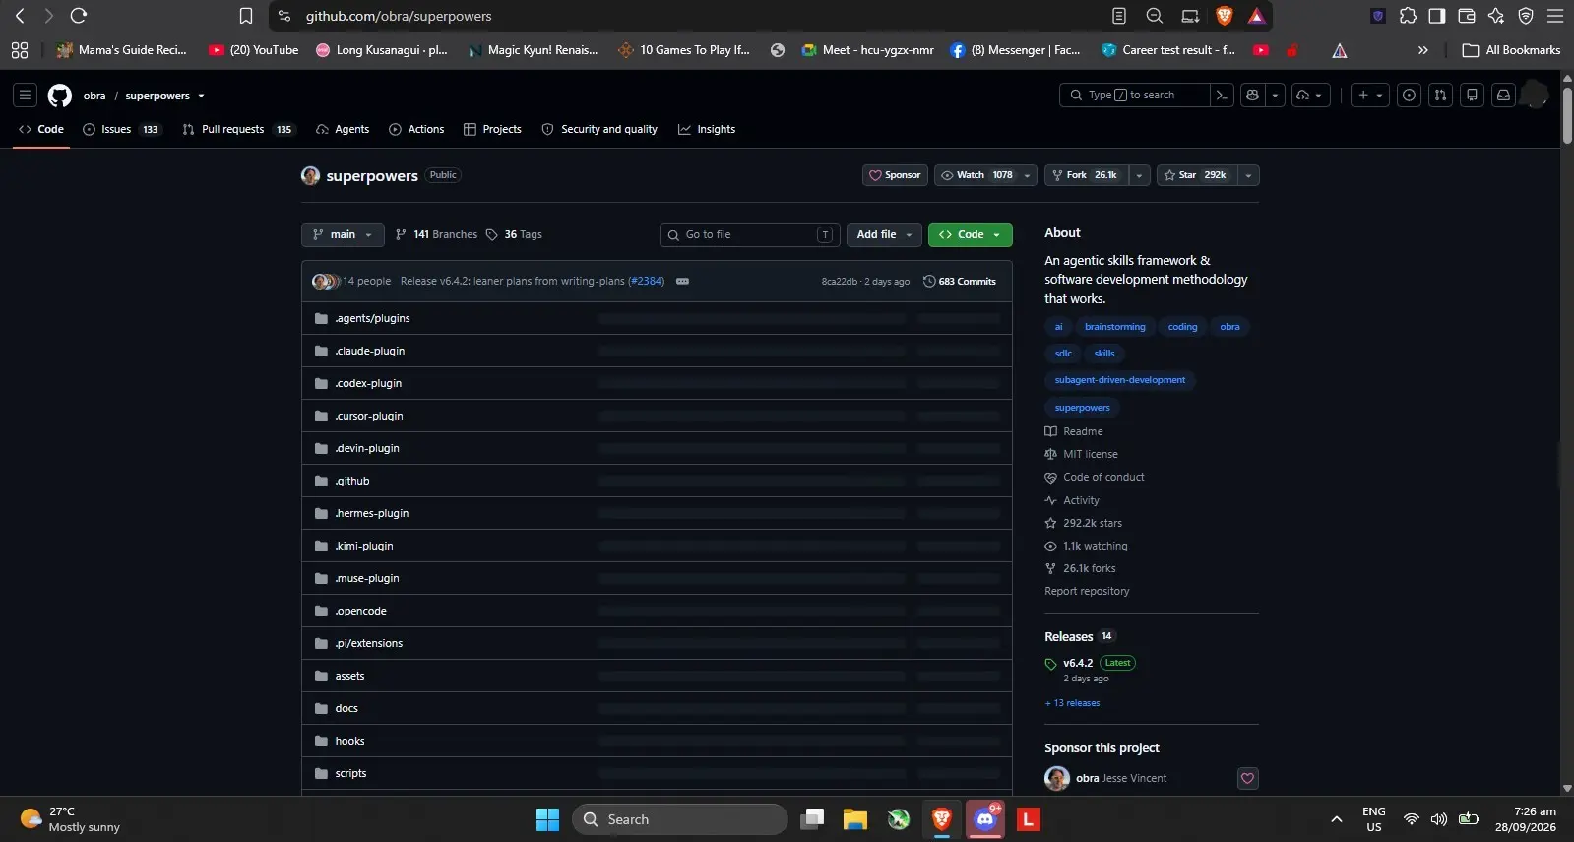Expand the main branch dropdown
Screen dimensions: 1574x842
[343, 234]
